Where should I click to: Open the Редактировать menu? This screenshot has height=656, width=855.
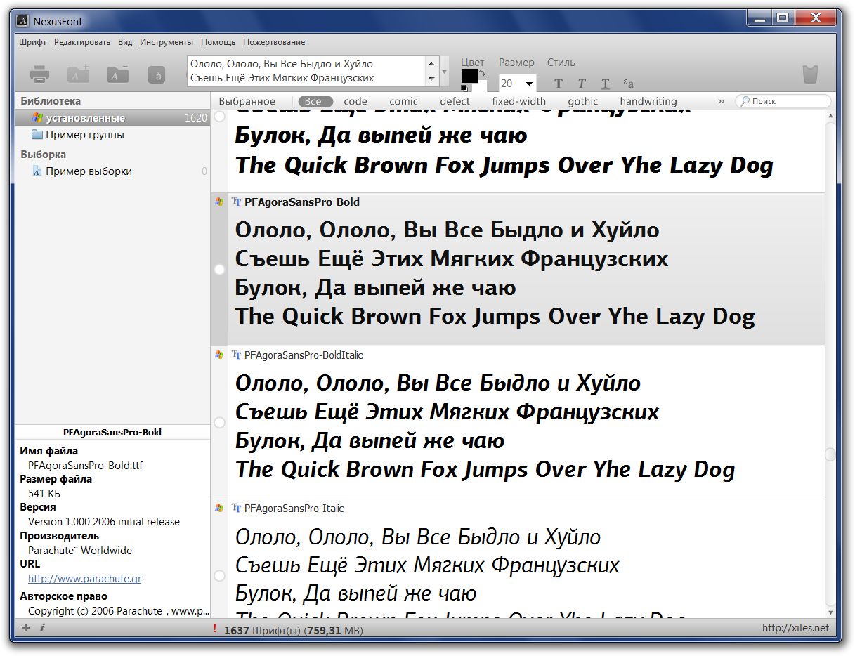click(82, 42)
